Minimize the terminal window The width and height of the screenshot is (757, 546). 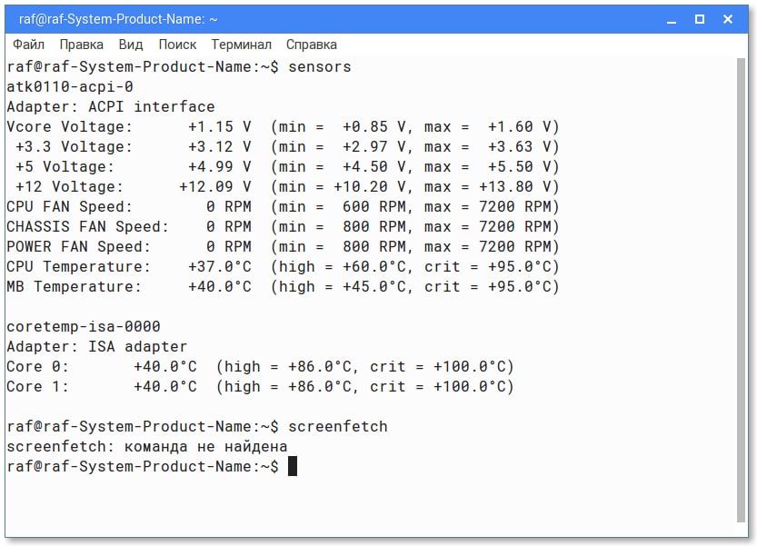coord(671,19)
